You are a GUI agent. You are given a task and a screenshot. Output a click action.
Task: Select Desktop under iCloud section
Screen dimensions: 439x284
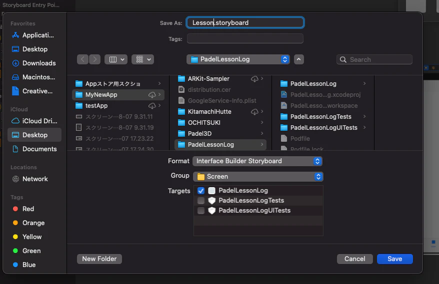click(x=34, y=135)
